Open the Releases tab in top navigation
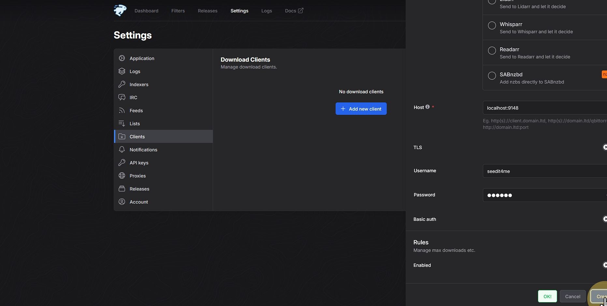This screenshot has height=306, width=607. (x=208, y=11)
